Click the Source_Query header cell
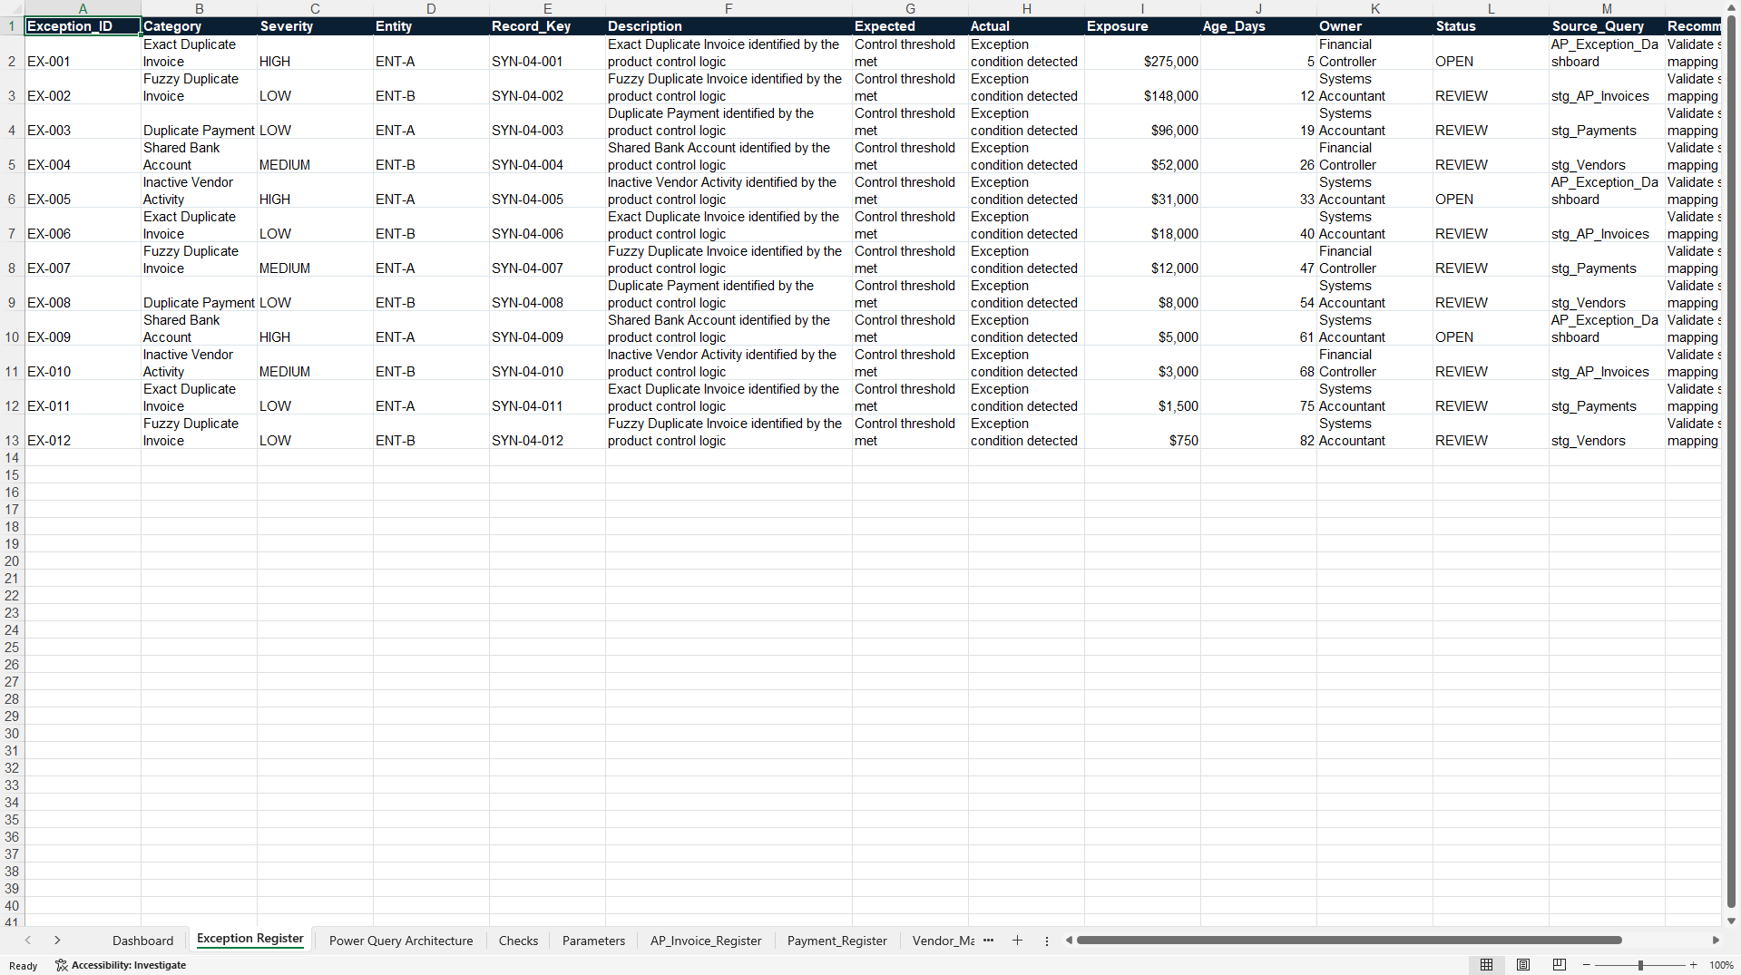1741x975 pixels. coord(1607,26)
